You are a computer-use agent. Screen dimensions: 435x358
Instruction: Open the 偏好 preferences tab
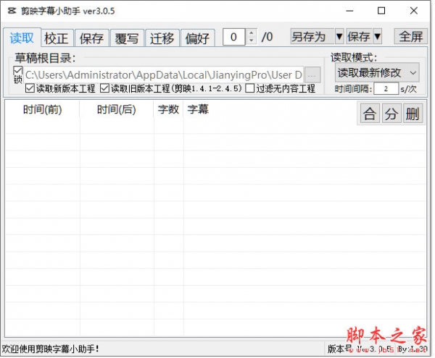tap(197, 38)
